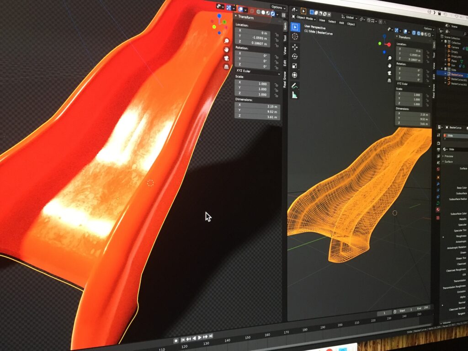Open the Object menu in viewport header

(x=351, y=24)
